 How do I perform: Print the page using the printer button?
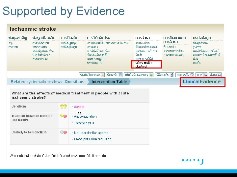click(x=201, y=75)
